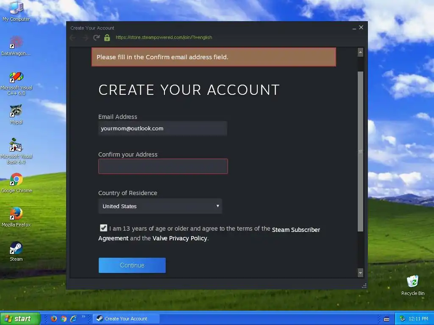Click the window resize grip corner
The width and height of the screenshot is (434, 325).
coord(364,286)
